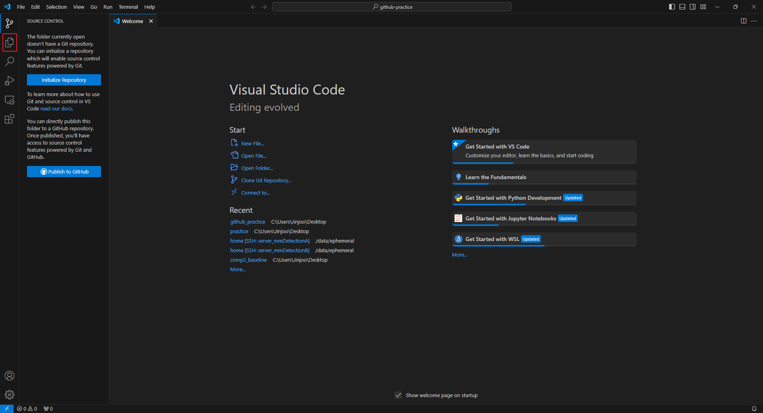Open forwarded ports indicator in status bar
This screenshot has height=413, width=763.
[48, 409]
